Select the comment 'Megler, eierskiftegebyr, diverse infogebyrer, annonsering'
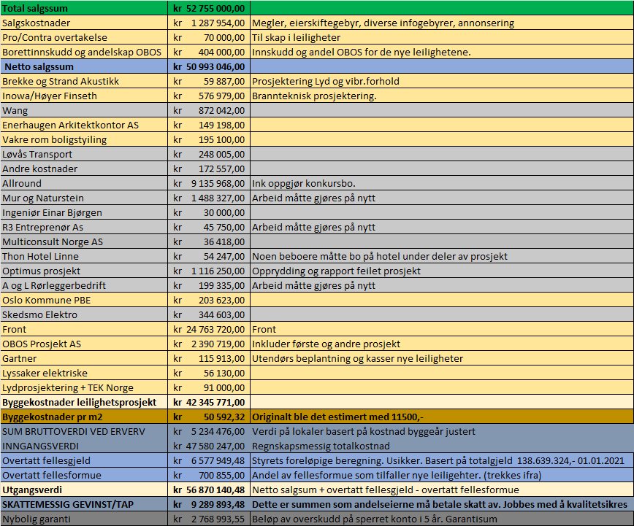The width and height of the screenshot is (634, 526). pos(383,23)
